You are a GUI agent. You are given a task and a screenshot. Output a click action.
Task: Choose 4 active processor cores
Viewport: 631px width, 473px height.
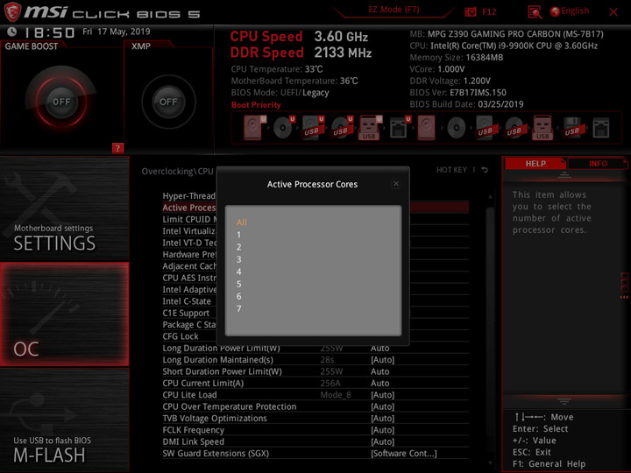tap(238, 272)
